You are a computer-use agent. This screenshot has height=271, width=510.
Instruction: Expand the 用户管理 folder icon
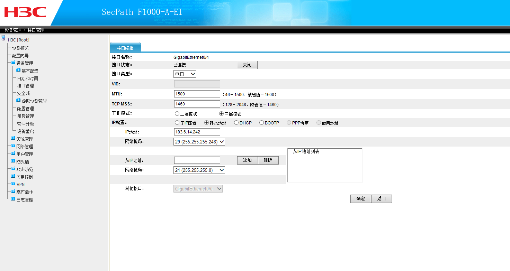point(13,154)
